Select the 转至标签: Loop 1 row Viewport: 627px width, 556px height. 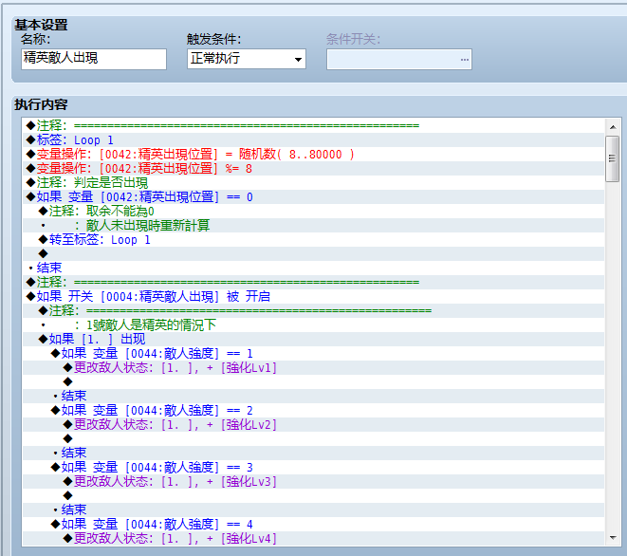tap(313, 240)
